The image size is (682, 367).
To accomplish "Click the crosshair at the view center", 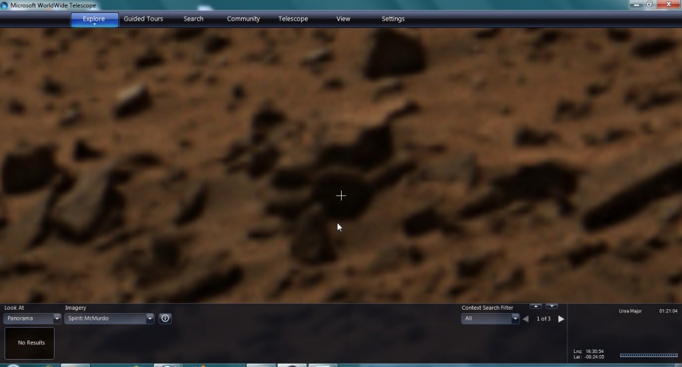I will [341, 195].
